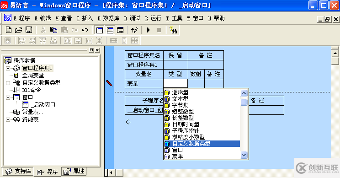Open the E.编辑 menu

tap(42, 18)
